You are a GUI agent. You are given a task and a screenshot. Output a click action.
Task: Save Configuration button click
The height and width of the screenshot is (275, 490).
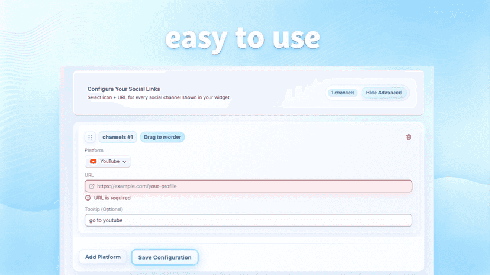(165, 257)
